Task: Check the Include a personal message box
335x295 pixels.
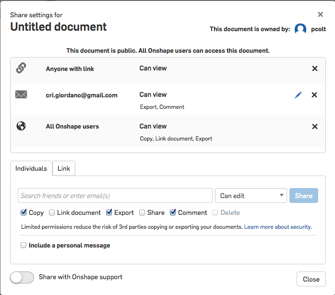Action: (x=24, y=245)
